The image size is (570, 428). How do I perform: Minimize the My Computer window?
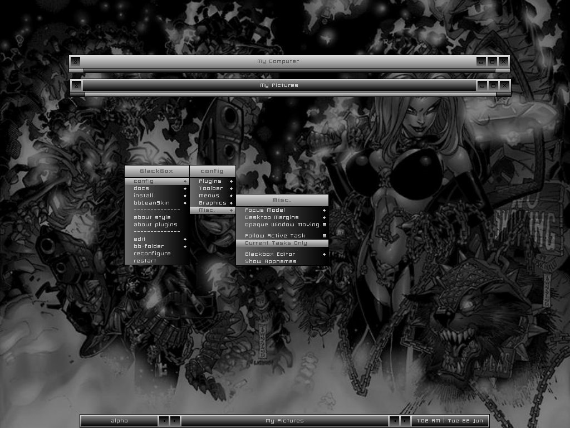(x=481, y=61)
